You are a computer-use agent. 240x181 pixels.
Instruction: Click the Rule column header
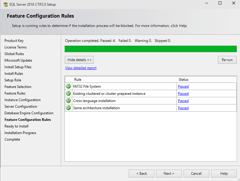[x=124, y=80]
